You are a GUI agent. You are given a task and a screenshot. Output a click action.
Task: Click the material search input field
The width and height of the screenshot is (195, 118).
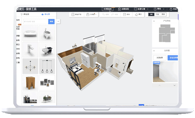pyautogui.click(x=36, y=22)
